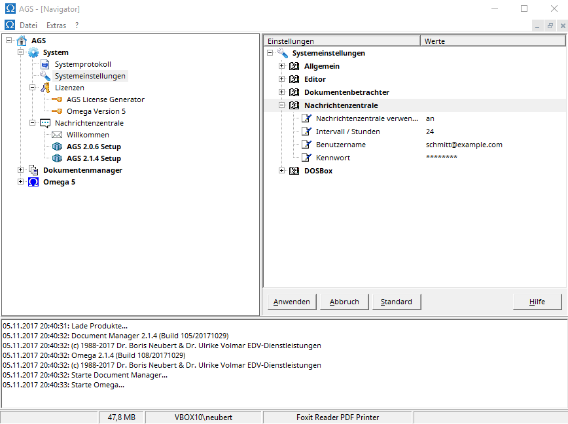
Task: Click the interval value 24
Action: 430,132
